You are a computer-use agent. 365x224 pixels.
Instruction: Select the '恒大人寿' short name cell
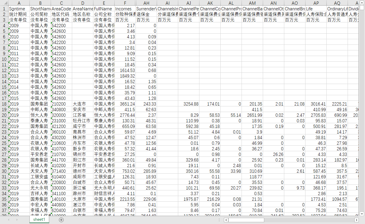point(40,115)
